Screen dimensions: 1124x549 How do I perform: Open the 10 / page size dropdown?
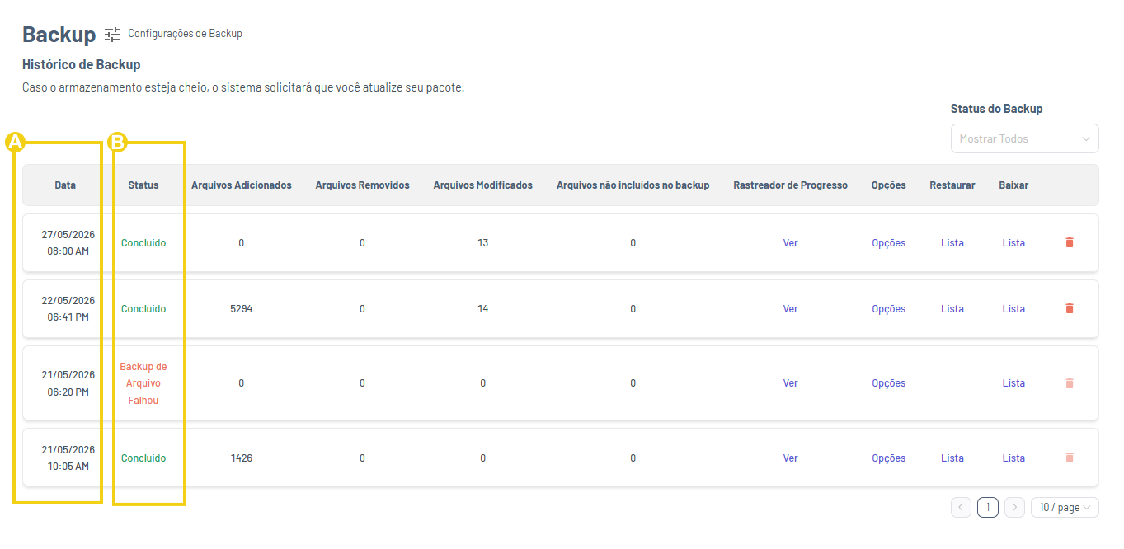[1065, 507]
